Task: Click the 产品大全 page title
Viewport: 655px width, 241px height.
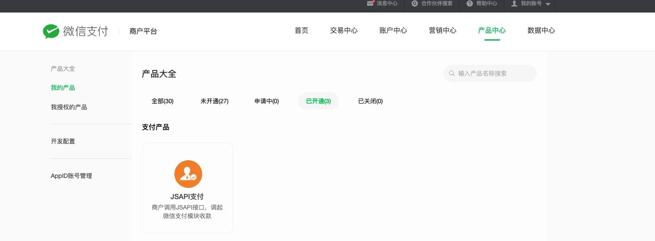Action: pyautogui.click(x=159, y=74)
